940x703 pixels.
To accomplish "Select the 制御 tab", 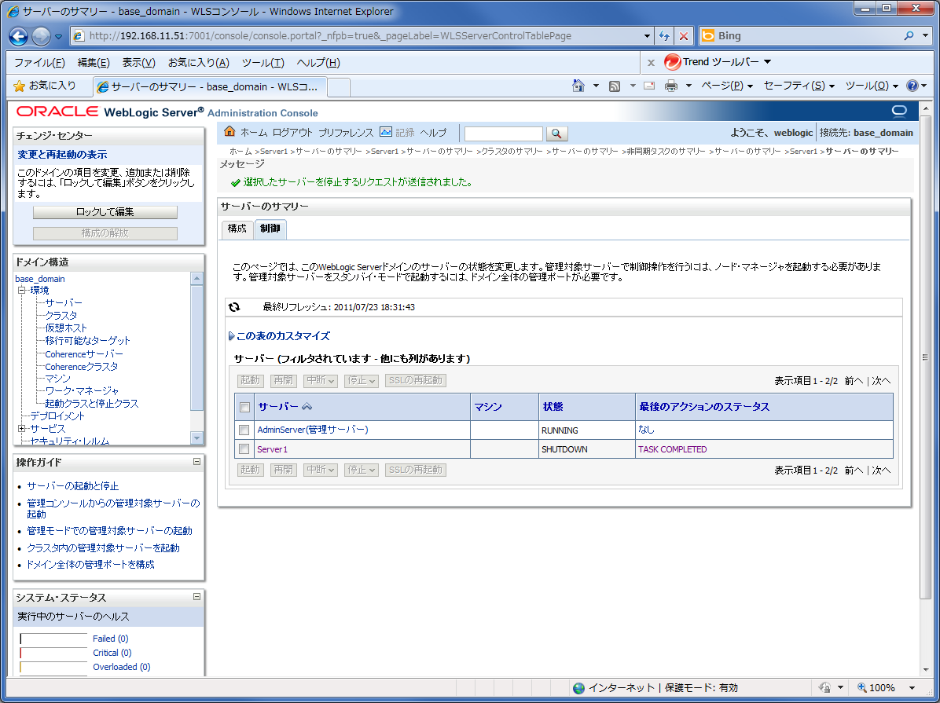I will pos(270,229).
